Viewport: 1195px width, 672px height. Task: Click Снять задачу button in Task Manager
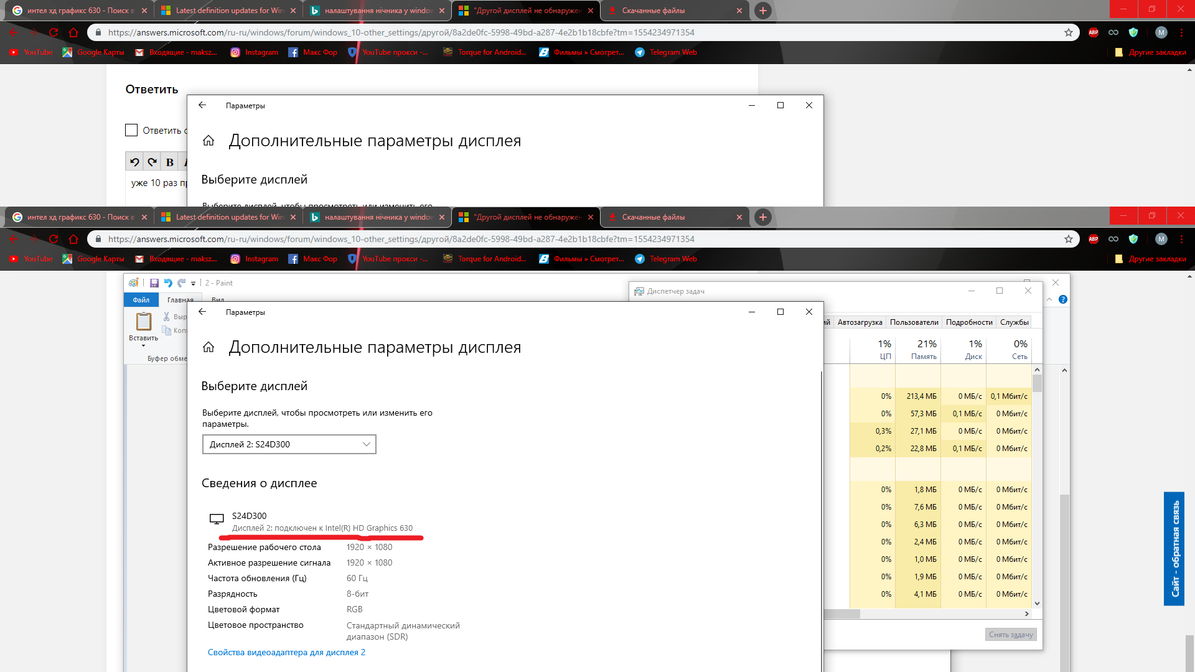1011,634
